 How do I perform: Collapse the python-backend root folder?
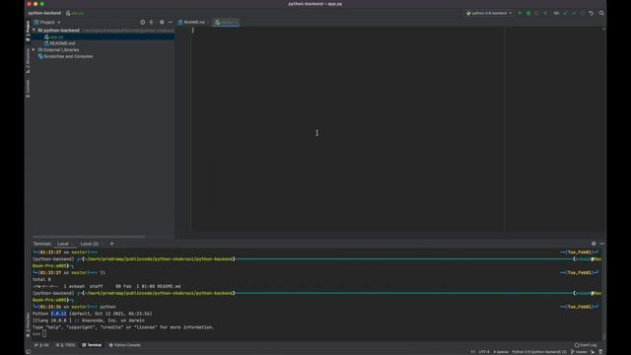[34, 31]
